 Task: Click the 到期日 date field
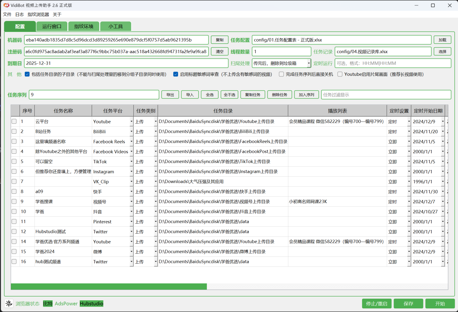(126, 63)
